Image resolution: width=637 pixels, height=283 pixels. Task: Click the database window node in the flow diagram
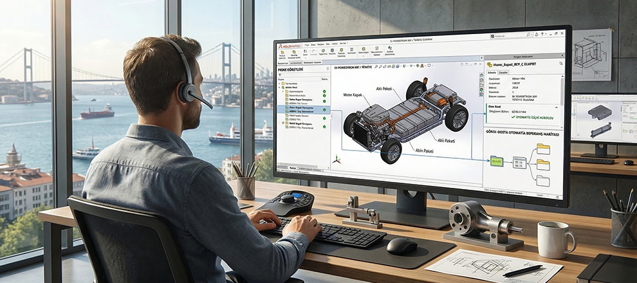(x=520, y=163)
